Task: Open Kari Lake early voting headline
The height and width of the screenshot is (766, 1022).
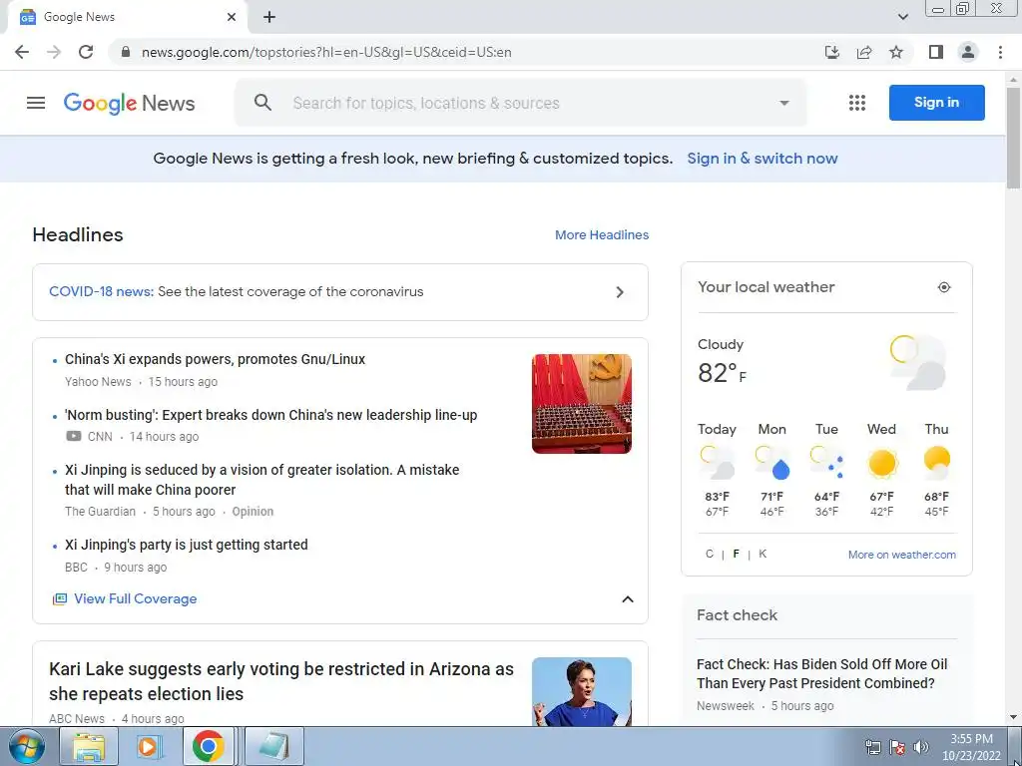Action: 280,681
